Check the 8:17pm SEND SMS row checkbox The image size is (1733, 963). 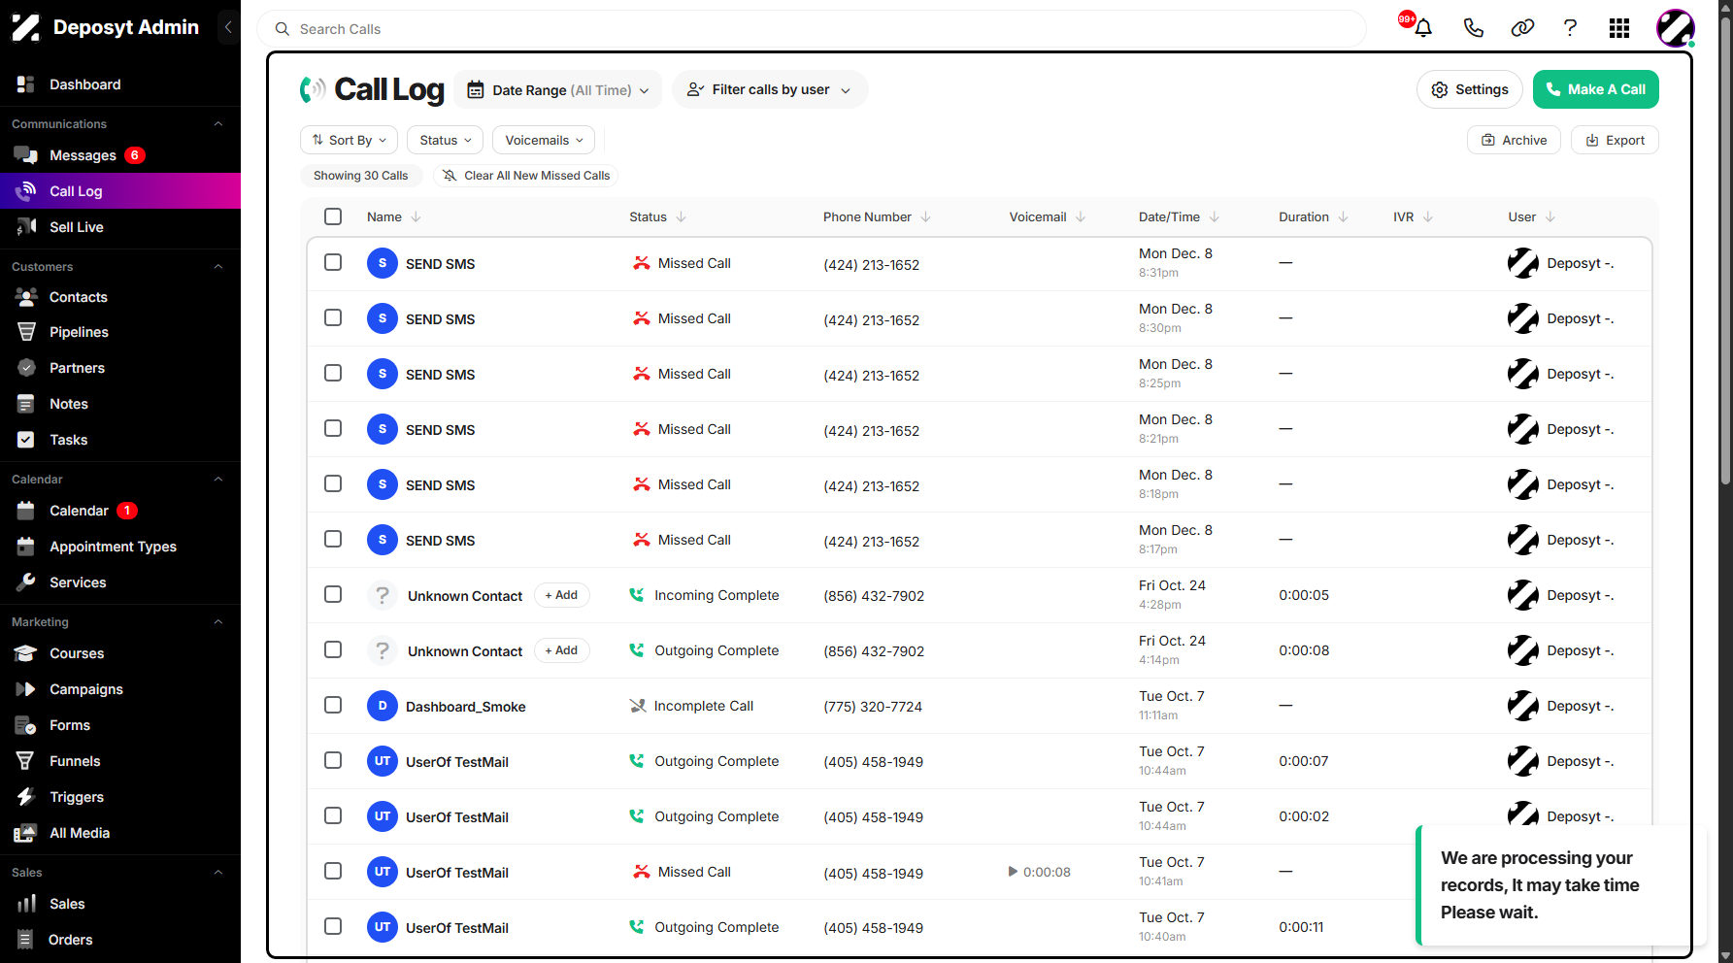click(x=333, y=539)
